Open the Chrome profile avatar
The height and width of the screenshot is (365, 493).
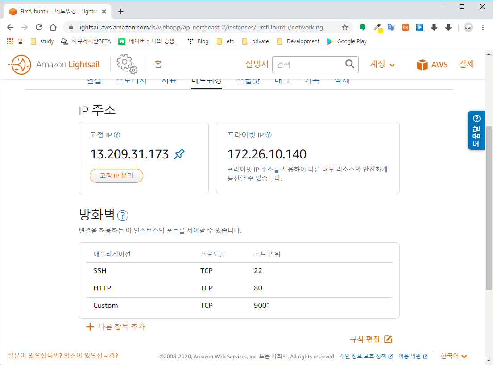(x=468, y=27)
